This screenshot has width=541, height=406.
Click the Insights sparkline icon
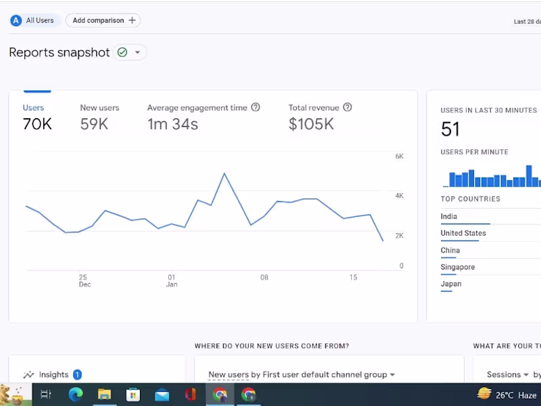pyautogui.click(x=28, y=374)
